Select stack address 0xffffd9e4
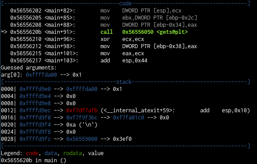The height and width of the screenshot is (164, 257). [35, 96]
